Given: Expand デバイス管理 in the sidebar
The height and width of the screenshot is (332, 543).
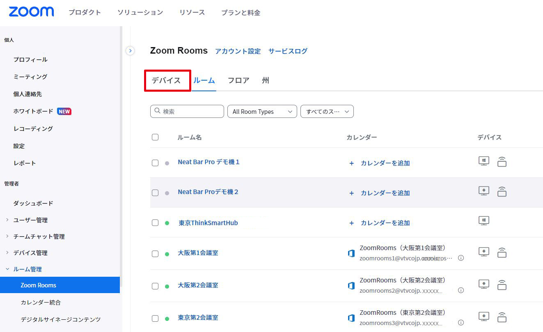Looking at the screenshot, I should point(7,253).
